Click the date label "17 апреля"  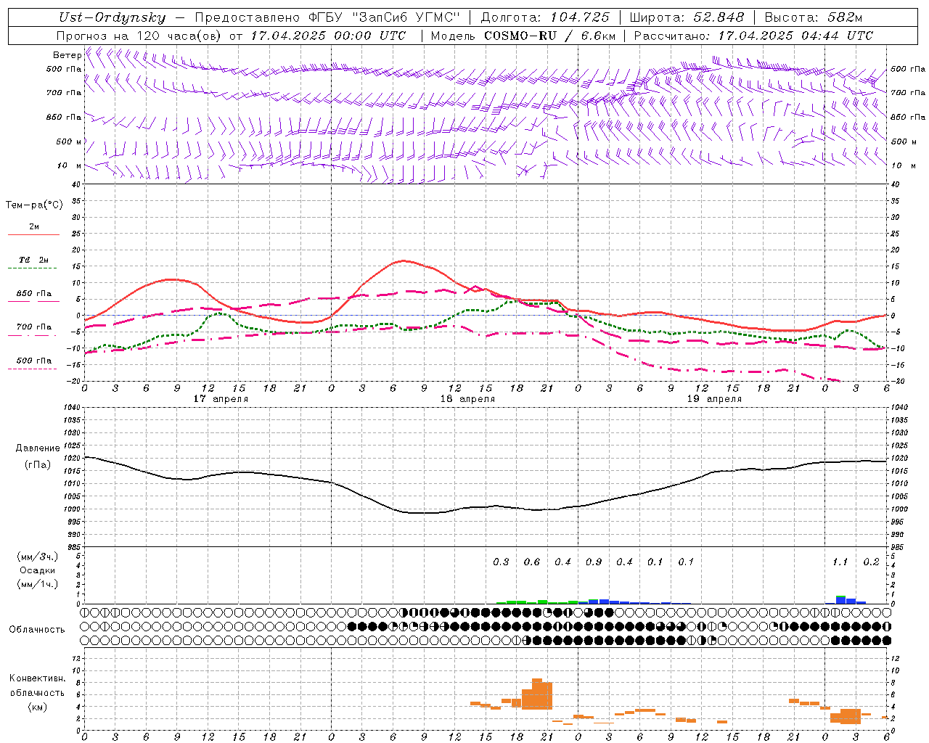click(x=221, y=399)
